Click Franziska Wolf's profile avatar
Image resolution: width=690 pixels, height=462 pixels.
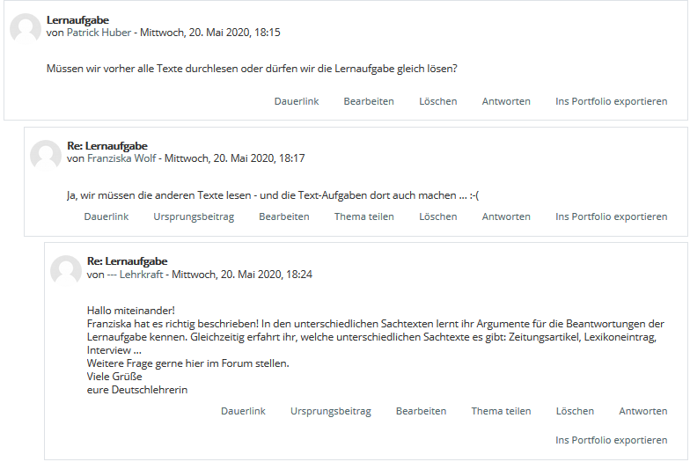[46, 155]
